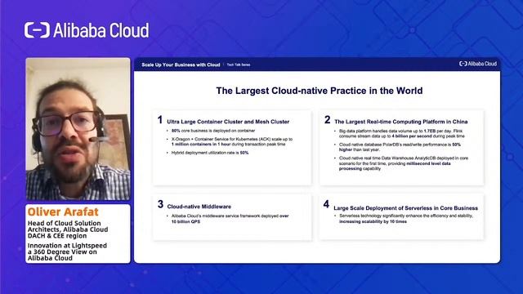The height and width of the screenshot is (294, 523).
Task: Click slide header 'Scale Up Your Business with Cloud'
Action: 181,65
